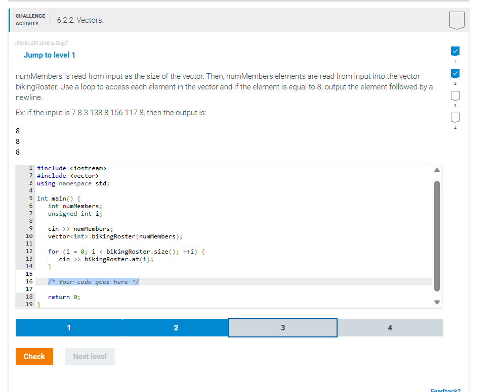The image size is (499, 392).
Task: Click the unchecked shield above the number 4
Action: point(455,117)
